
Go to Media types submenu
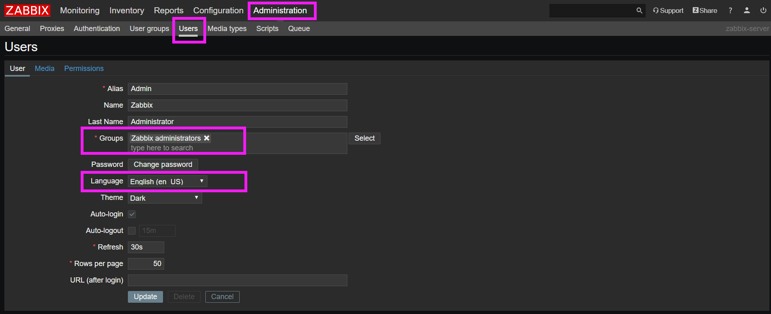[227, 29]
